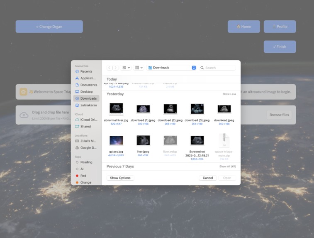The height and width of the screenshot is (238, 314).
Task: Click the cloud upload icon
Action: pos(24,115)
